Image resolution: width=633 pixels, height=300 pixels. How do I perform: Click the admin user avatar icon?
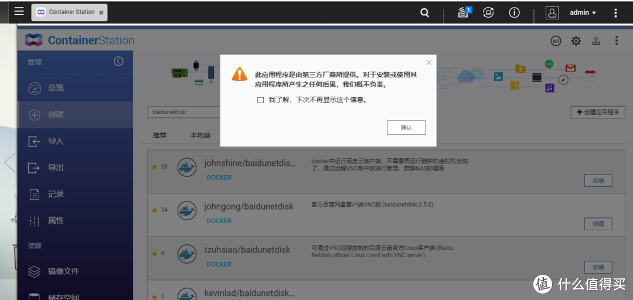tap(552, 13)
